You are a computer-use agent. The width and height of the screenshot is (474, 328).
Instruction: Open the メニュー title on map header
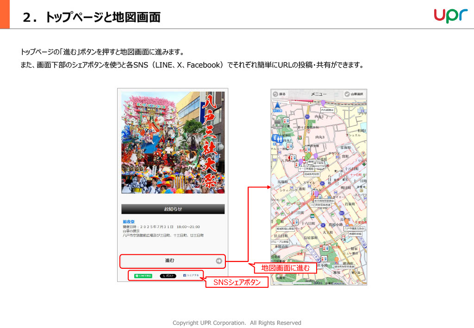(318, 94)
